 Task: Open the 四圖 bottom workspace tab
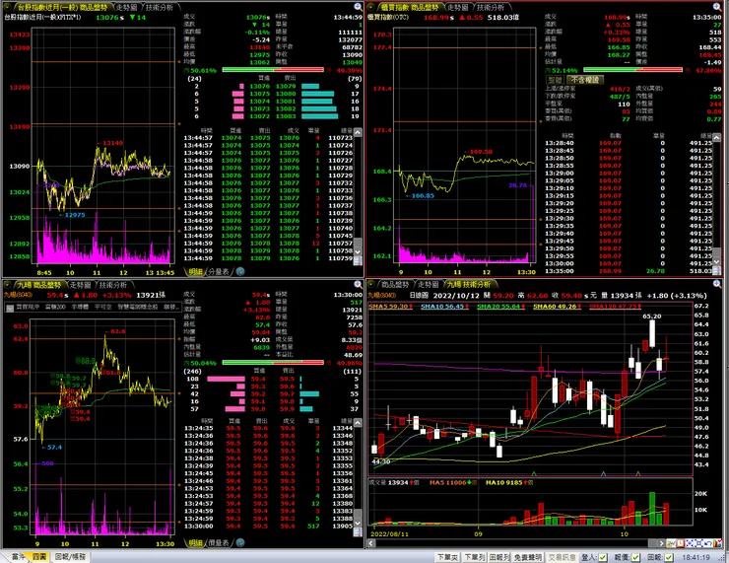coord(39,556)
